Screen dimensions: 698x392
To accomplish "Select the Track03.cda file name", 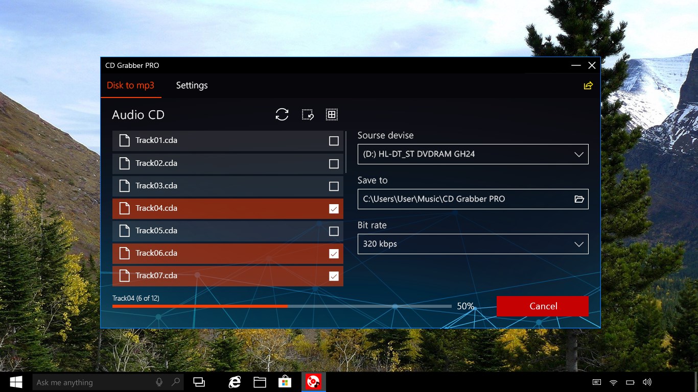I will (x=156, y=186).
